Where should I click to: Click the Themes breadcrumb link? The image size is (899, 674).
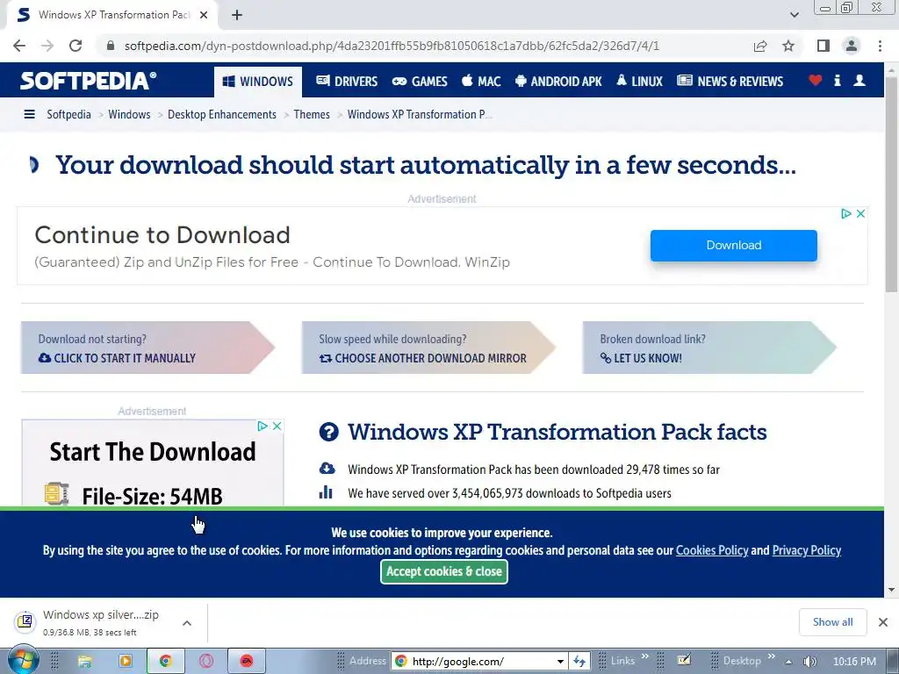pos(312,115)
